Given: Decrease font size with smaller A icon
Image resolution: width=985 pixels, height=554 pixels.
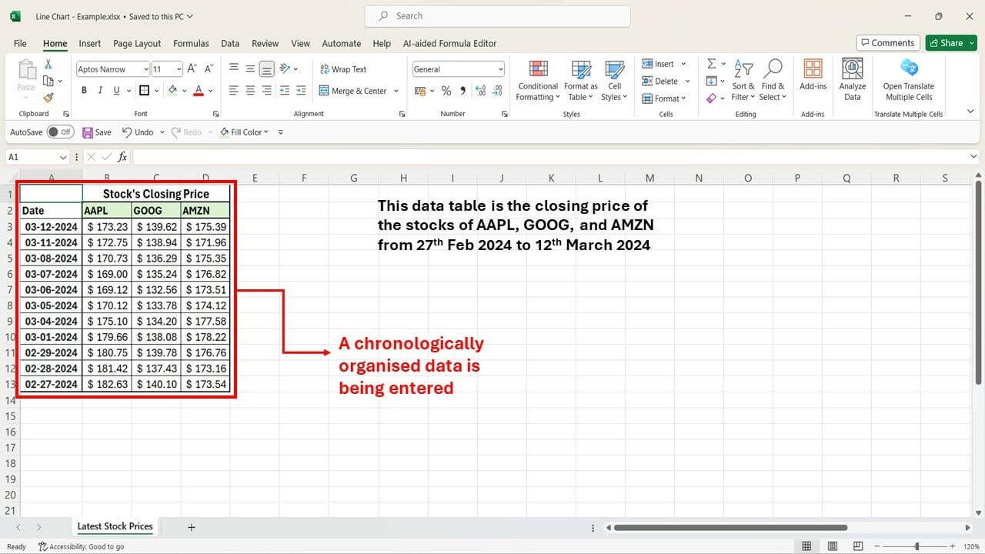Looking at the screenshot, I should (209, 69).
